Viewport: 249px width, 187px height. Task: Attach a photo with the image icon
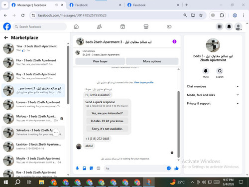pos(84,169)
